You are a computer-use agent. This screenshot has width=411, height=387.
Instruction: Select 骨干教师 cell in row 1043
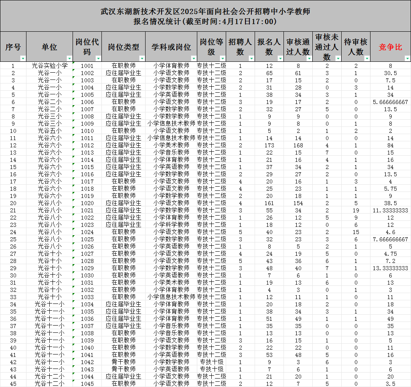[124, 369]
